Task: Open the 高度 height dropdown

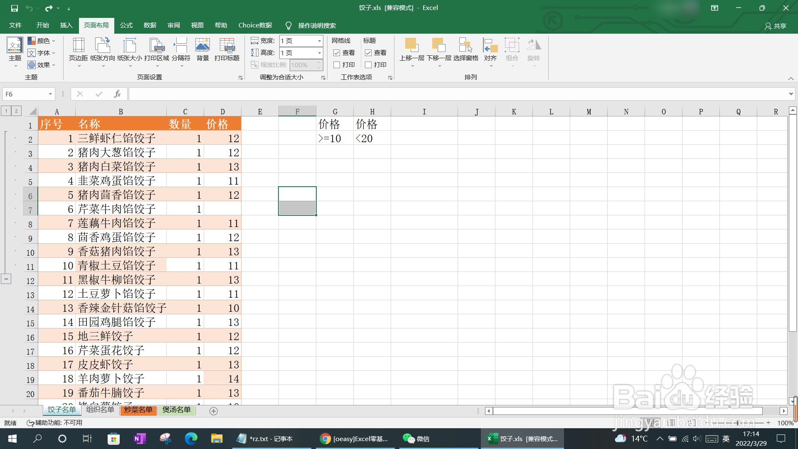Action: tap(320, 53)
